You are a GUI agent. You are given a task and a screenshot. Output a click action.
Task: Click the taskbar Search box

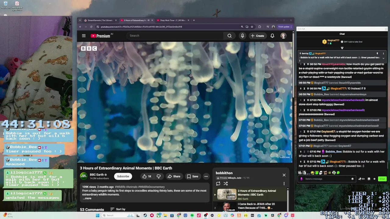(118, 215)
